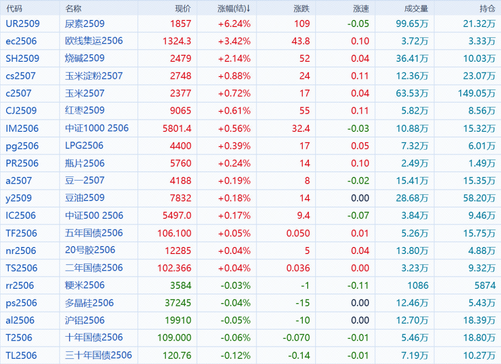Click the 涨速 column header
The height and width of the screenshot is (364, 501).
[x=361, y=8]
